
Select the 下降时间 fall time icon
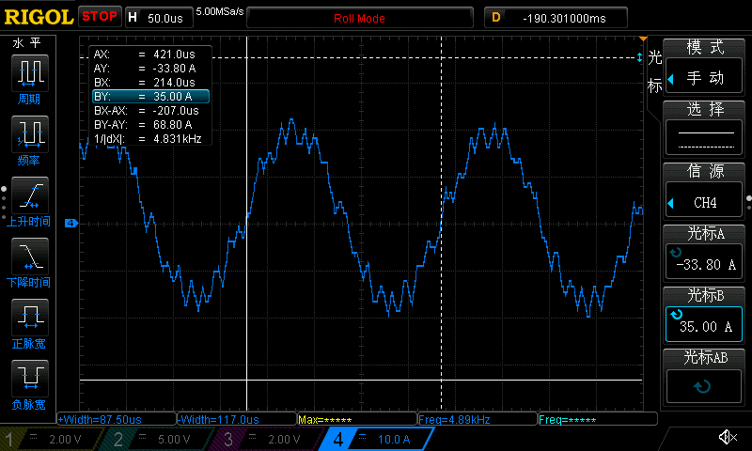29,256
